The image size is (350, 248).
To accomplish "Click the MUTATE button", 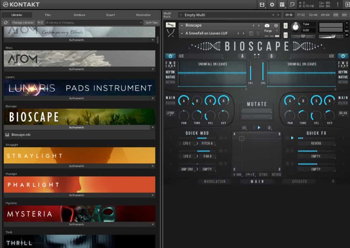I will [257, 104].
